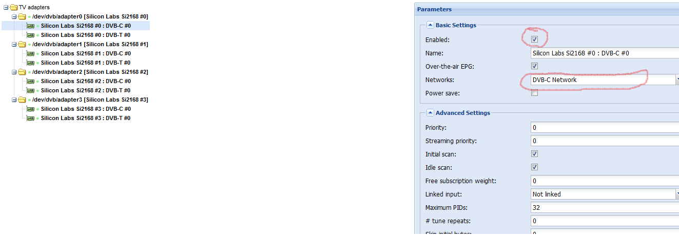Select Silicon Labs Si2168 #3 : DVB-C #0
The height and width of the screenshot is (236, 679).
[86, 109]
